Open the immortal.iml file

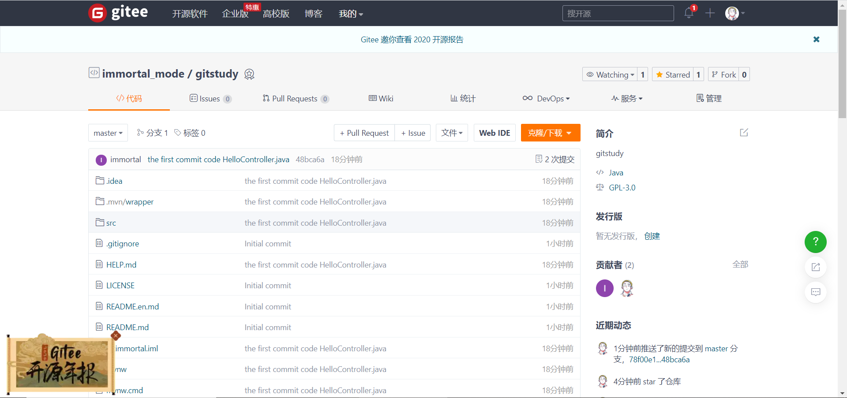[x=137, y=348]
